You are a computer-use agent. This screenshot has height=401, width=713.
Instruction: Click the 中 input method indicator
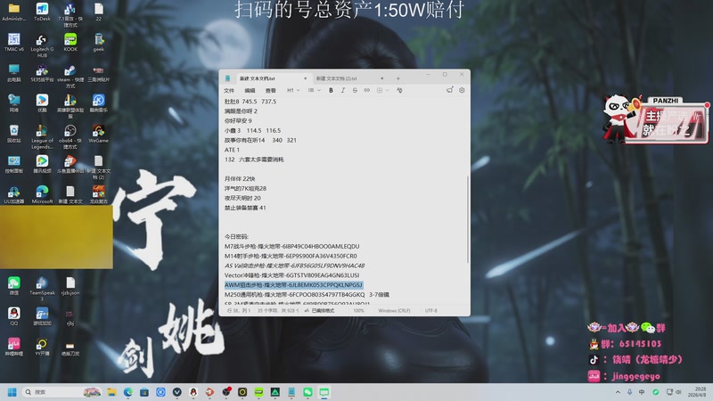click(x=642, y=392)
